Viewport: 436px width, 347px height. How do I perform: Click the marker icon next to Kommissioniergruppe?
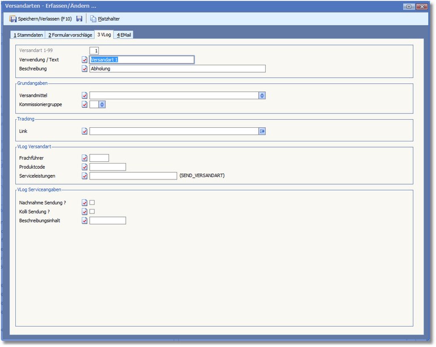tap(85, 104)
